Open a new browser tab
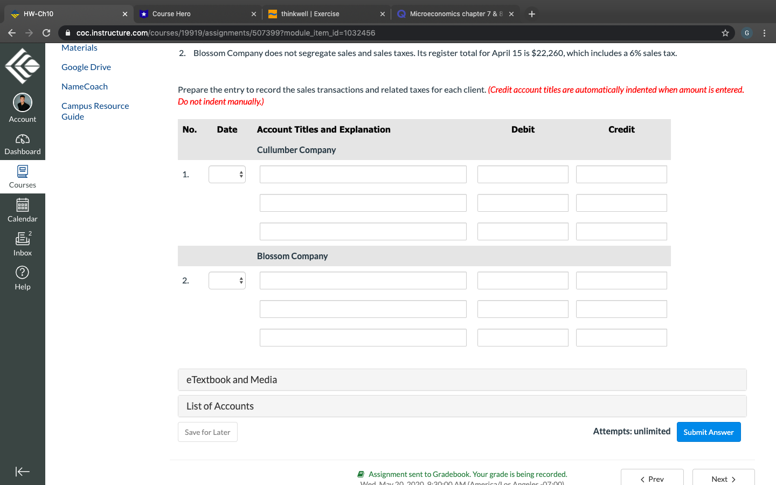The width and height of the screenshot is (776, 485). coord(532,14)
